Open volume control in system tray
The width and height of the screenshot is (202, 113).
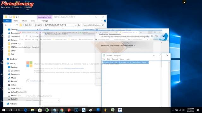coord(183,110)
